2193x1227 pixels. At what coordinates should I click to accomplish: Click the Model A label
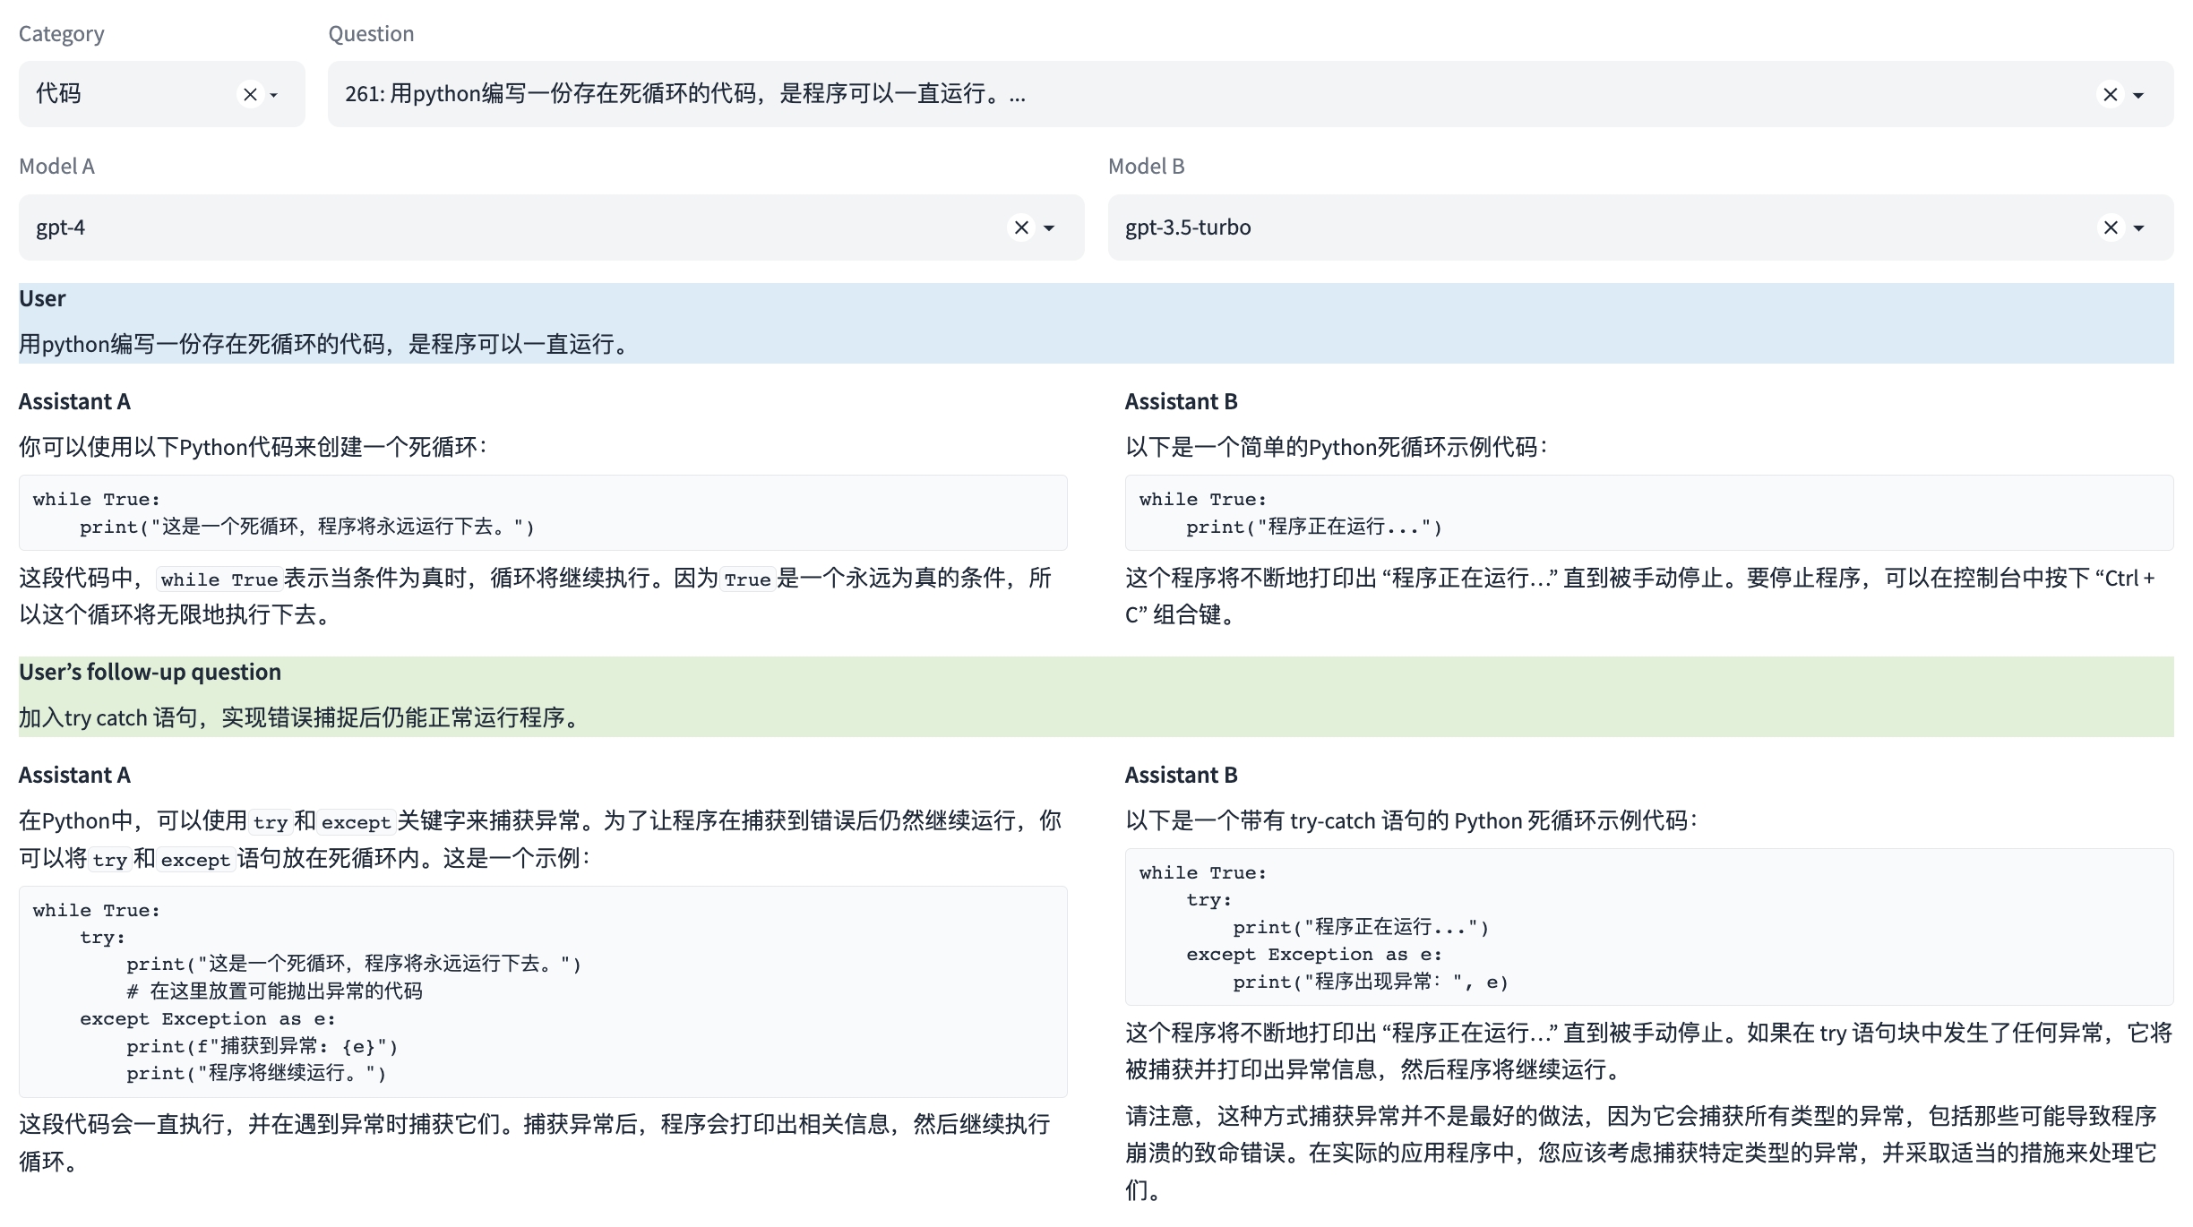(x=56, y=167)
